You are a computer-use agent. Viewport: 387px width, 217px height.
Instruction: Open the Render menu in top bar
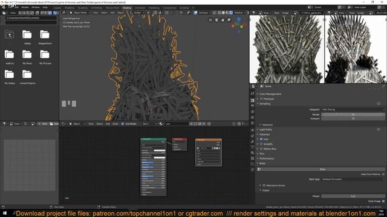pos(25,7)
